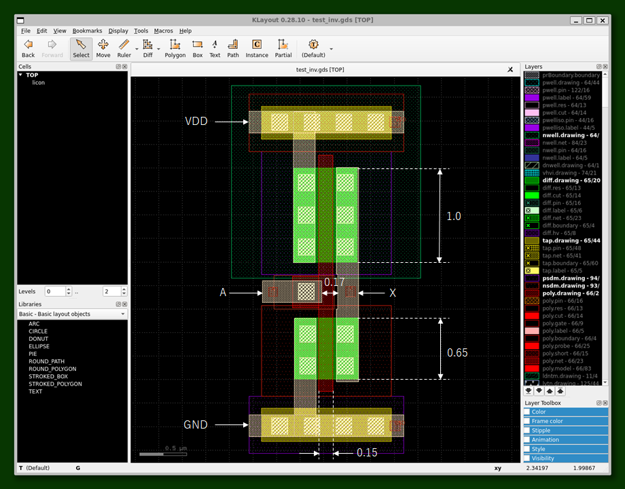
Task: Pick the Box drawing tool
Action: click(197, 49)
